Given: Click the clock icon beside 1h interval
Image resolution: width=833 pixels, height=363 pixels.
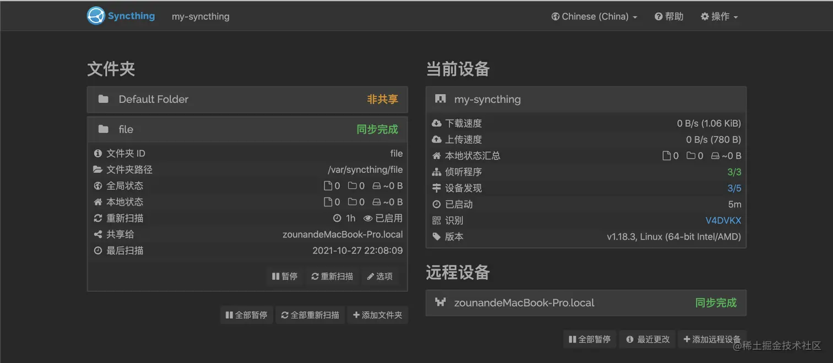Looking at the screenshot, I should click(x=337, y=218).
